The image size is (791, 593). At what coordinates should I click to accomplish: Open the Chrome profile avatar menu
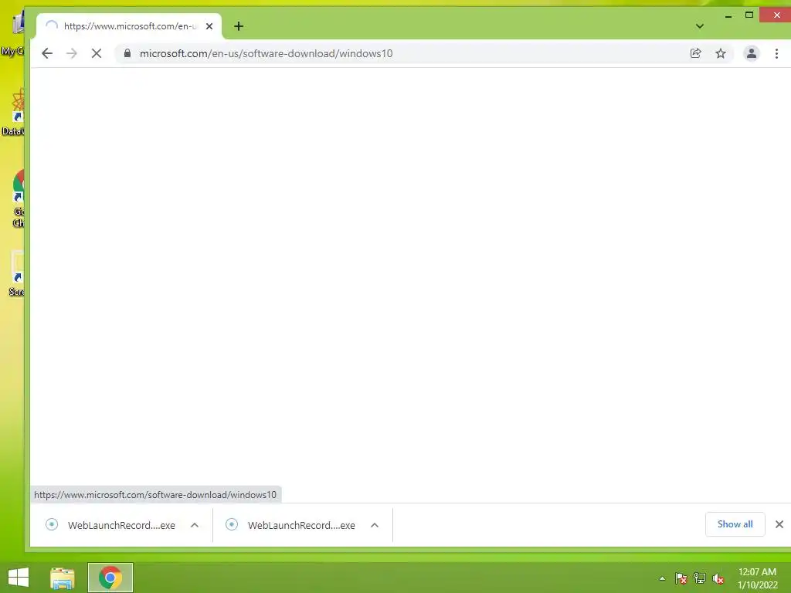[x=752, y=53]
